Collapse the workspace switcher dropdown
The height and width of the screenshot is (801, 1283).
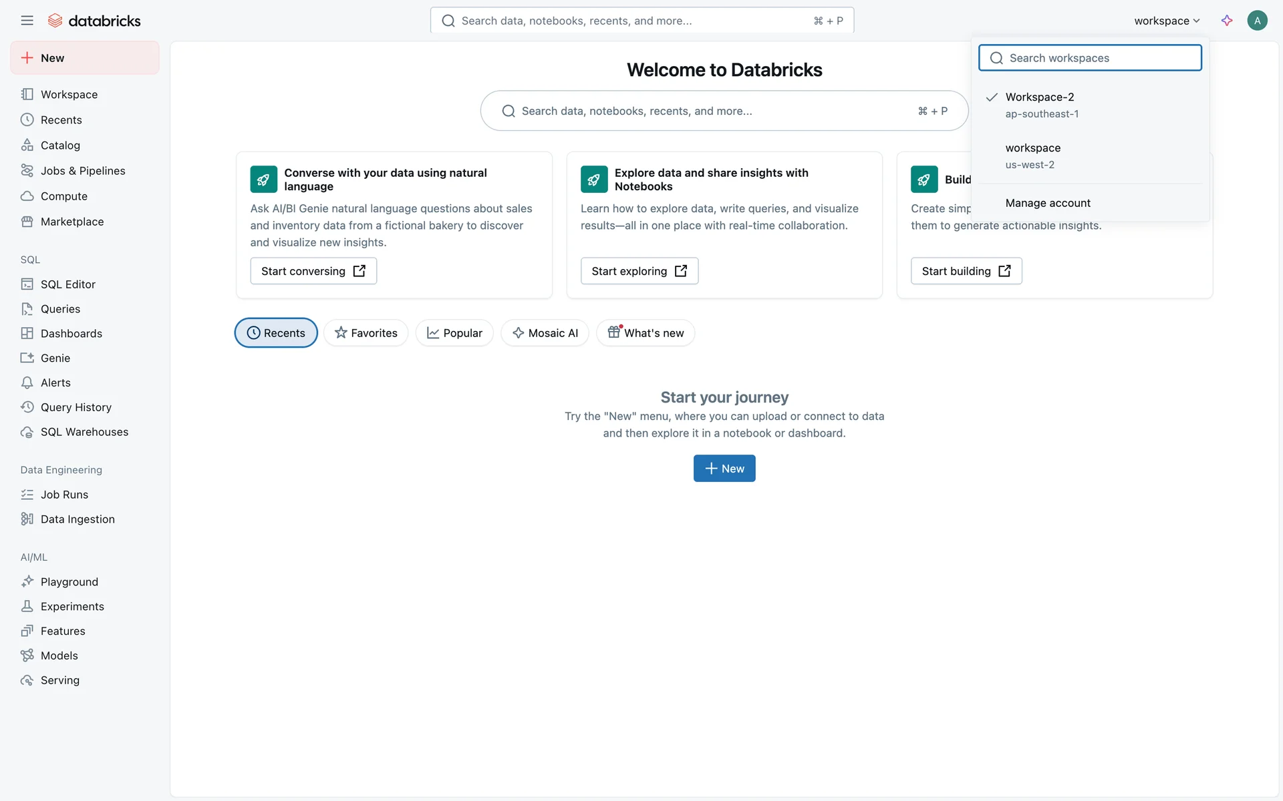tap(1167, 21)
